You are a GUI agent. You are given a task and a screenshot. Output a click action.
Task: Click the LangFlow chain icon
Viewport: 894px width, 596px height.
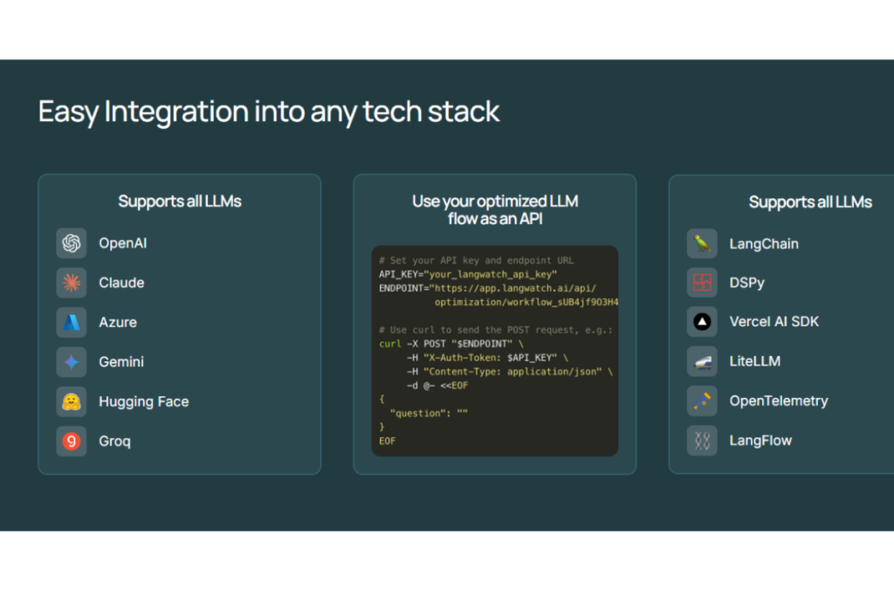pos(702,441)
